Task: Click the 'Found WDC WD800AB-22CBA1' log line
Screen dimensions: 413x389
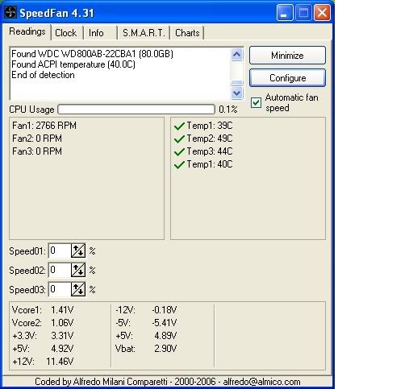Action: click(x=92, y=54)
